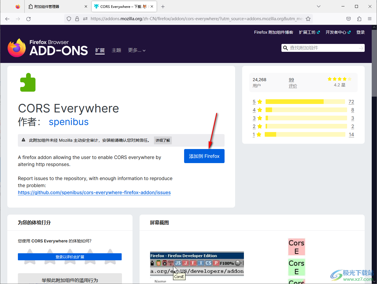This screenshot has width=377, height=284.
Task: Open author spenibus profile link
Action: [x=69, y=122]
